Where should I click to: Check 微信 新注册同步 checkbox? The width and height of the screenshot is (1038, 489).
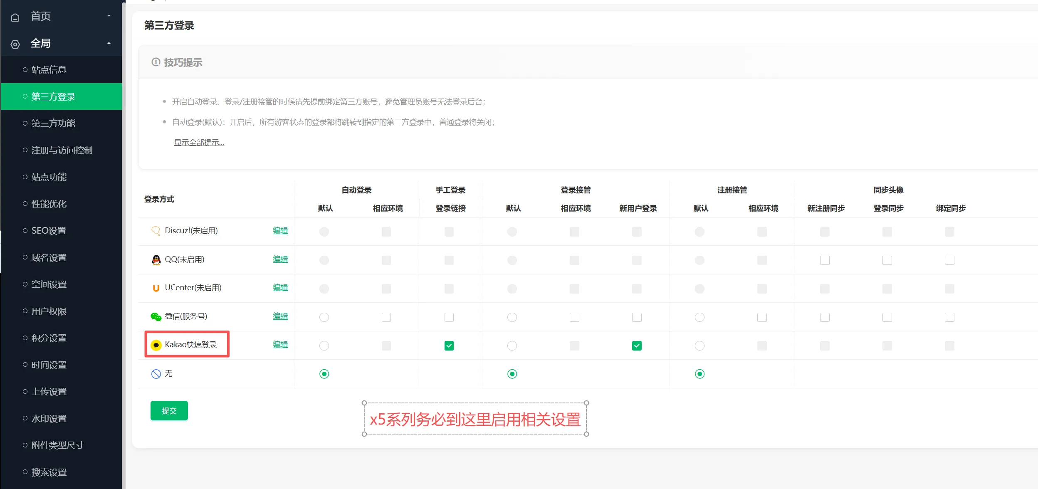825,317
